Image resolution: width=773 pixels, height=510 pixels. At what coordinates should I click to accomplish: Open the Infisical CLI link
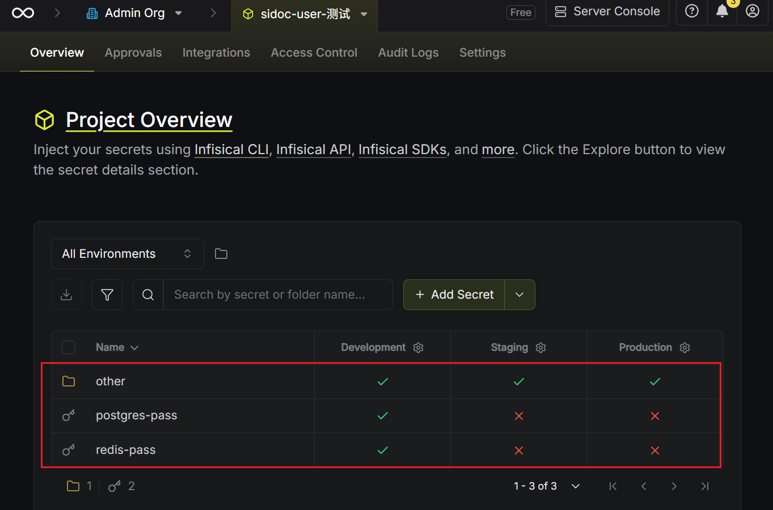pyautogui.click(x=231, y=150)
